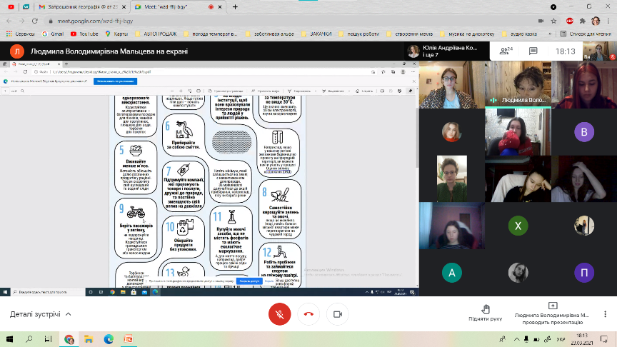
Task: Open the аудио казка bookmarks folder
Action: (x=519, y=34)
